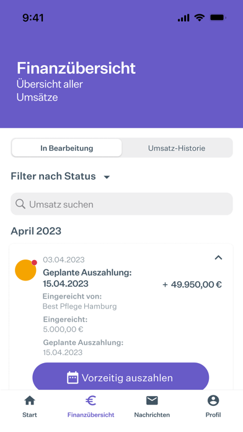Collapse the 03.04.2023 transaction chevron
The width and height of the screenshot is (243, 432).
(218, 258)
